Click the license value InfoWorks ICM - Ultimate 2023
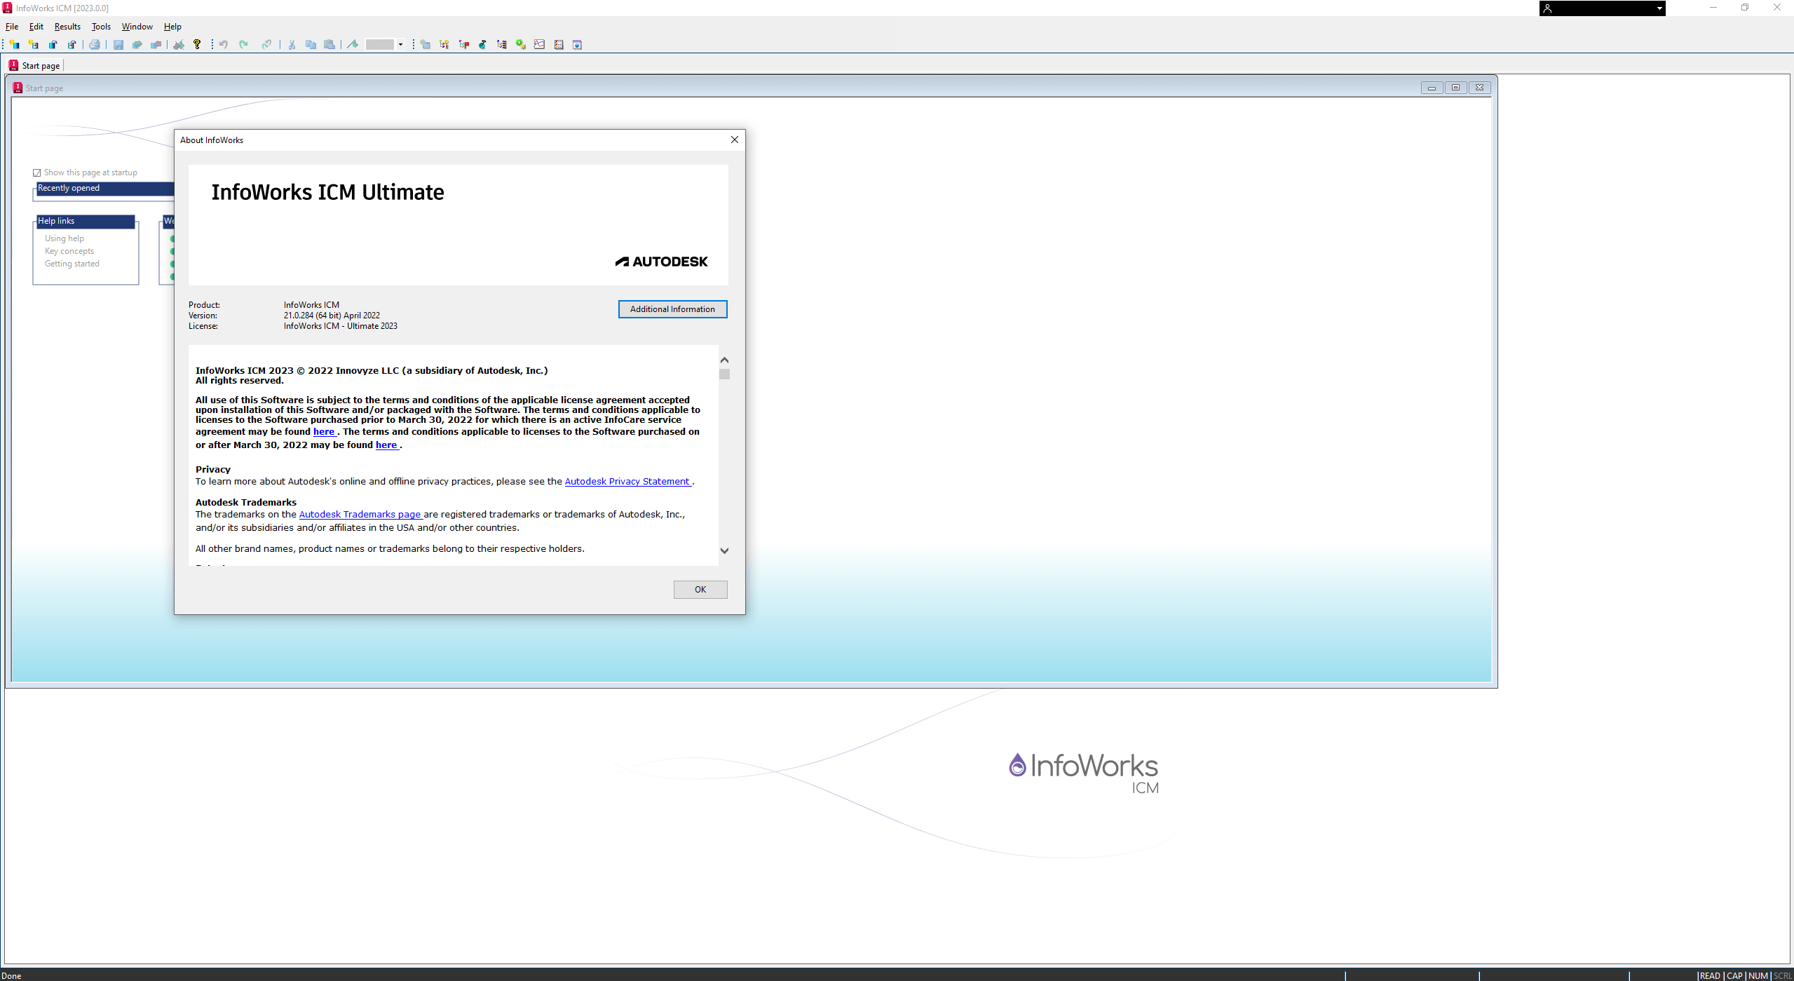Screen dimensions: 1794x981 pos(341,326)
